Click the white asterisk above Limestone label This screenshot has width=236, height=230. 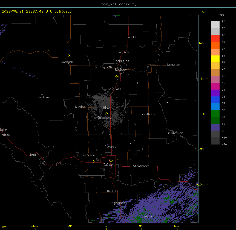[x=42, y=94]
